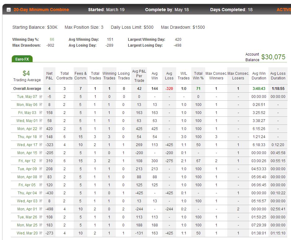Open notes icon for Fri, May 03
Viewport: 291px width, 240px height.
41,113
